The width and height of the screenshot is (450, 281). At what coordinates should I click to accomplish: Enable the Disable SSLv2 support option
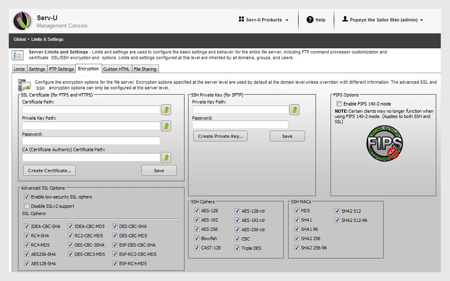[x=26, y=205]
